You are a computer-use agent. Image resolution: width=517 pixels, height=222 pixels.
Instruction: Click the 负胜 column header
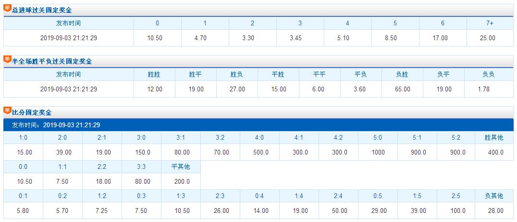pos(402,75)
